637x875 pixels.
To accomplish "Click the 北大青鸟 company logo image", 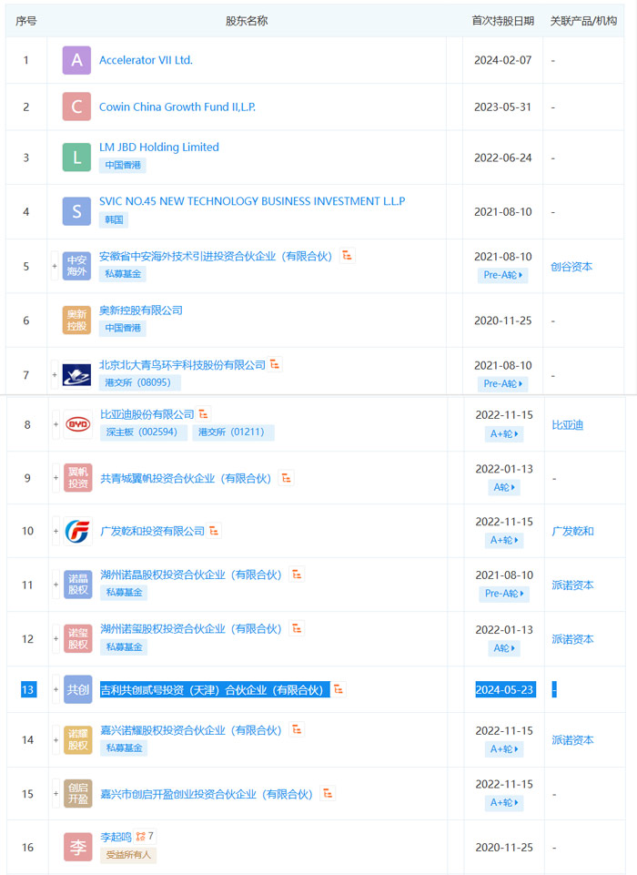I will click(x=77, y=375).
